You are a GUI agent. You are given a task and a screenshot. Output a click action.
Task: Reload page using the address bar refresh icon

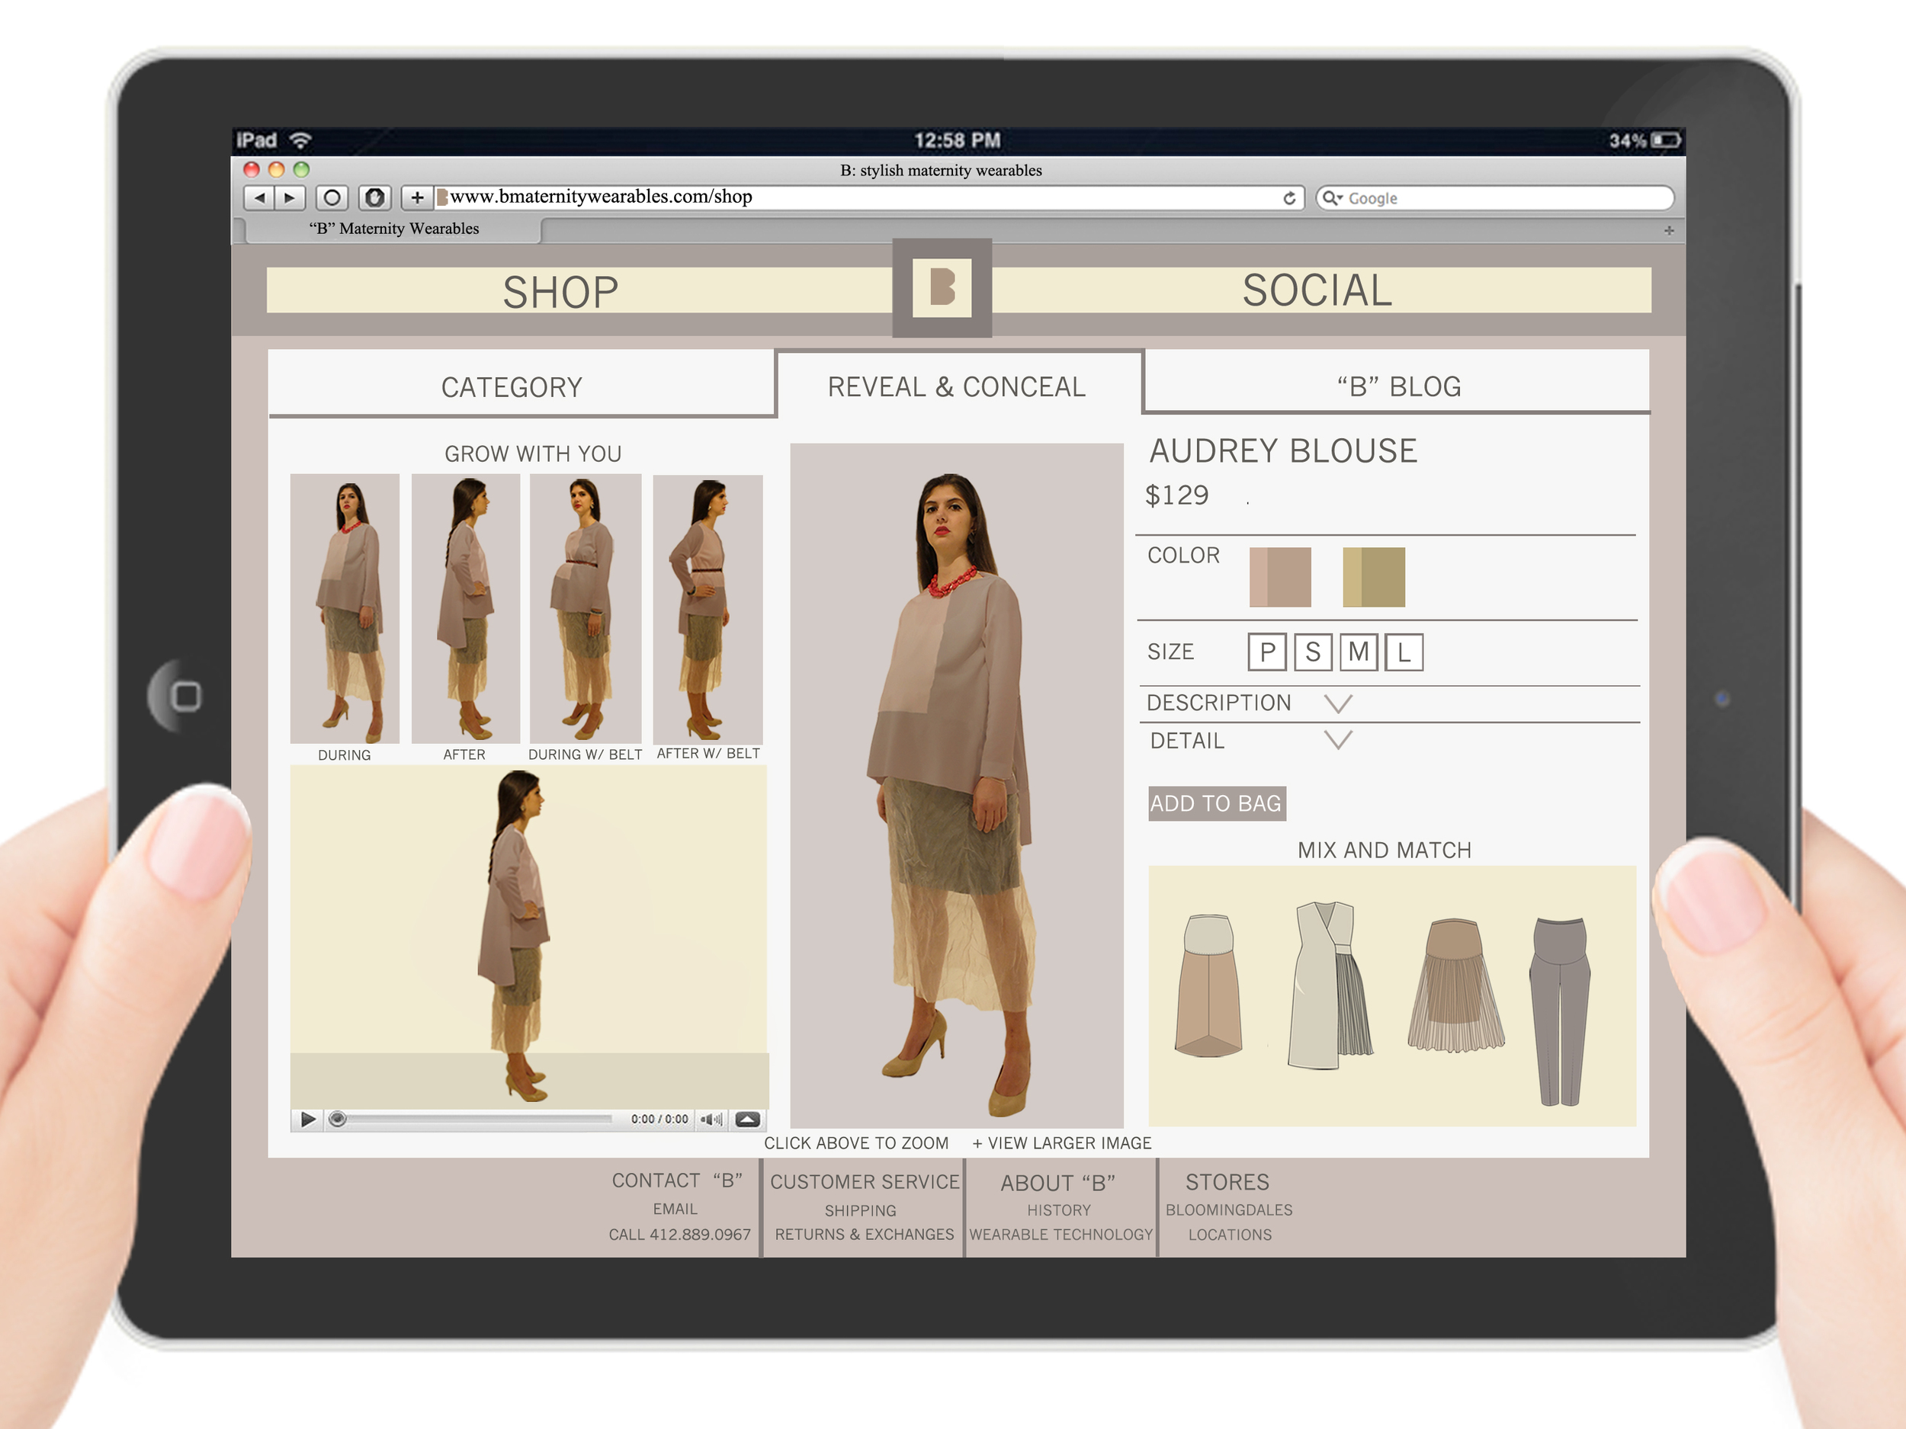click(1289, 198)
